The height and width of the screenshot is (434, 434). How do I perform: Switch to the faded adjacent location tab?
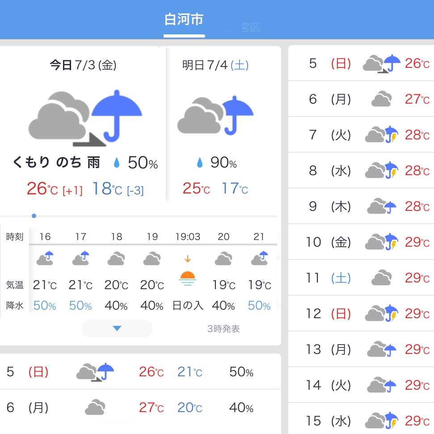pyautogui.click(x=250, y=27)
